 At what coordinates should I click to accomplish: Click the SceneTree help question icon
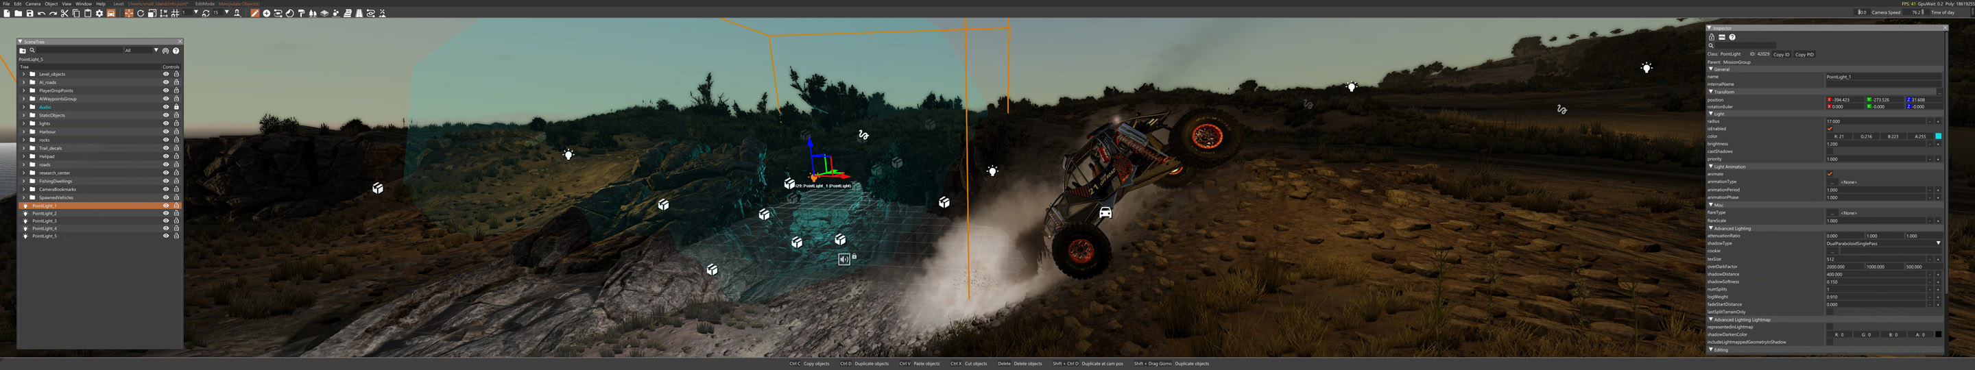tap(176, 51)
